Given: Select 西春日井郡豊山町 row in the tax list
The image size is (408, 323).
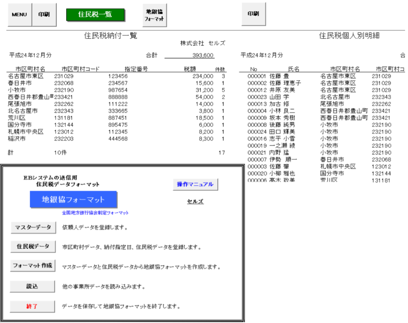Looking at the screenshot, I should [x=117, y=97].
